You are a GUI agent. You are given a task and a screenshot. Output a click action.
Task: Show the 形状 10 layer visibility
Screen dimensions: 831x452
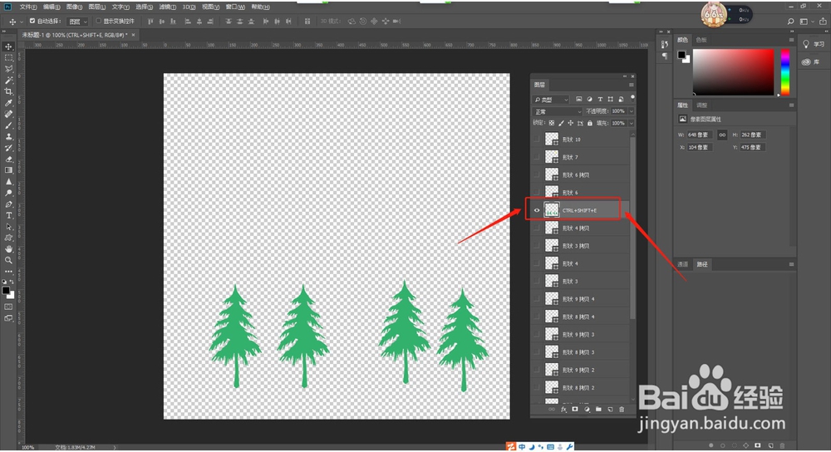coord(537,140)
